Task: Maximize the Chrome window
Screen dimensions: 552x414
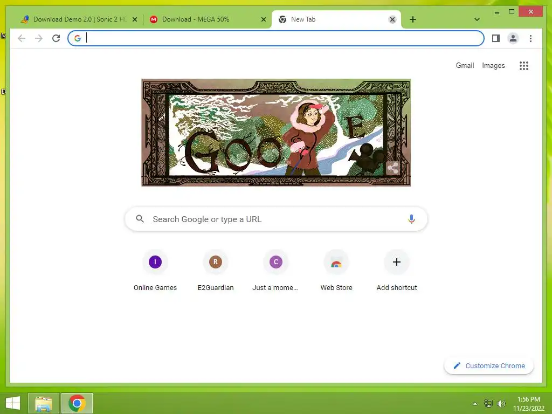Action: 512,12
